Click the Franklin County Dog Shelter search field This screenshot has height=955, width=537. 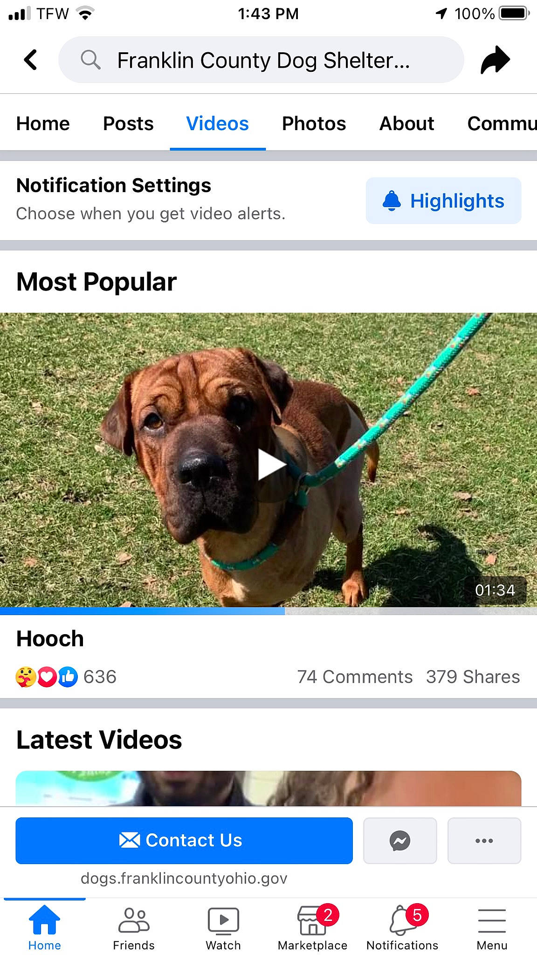tap(261, 60)
